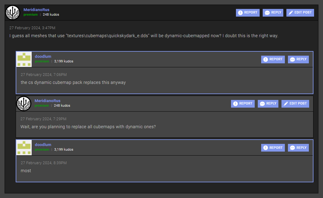Reply to doodlum's "most" comment
Viewport: 323px width, 198px height.
298,148
